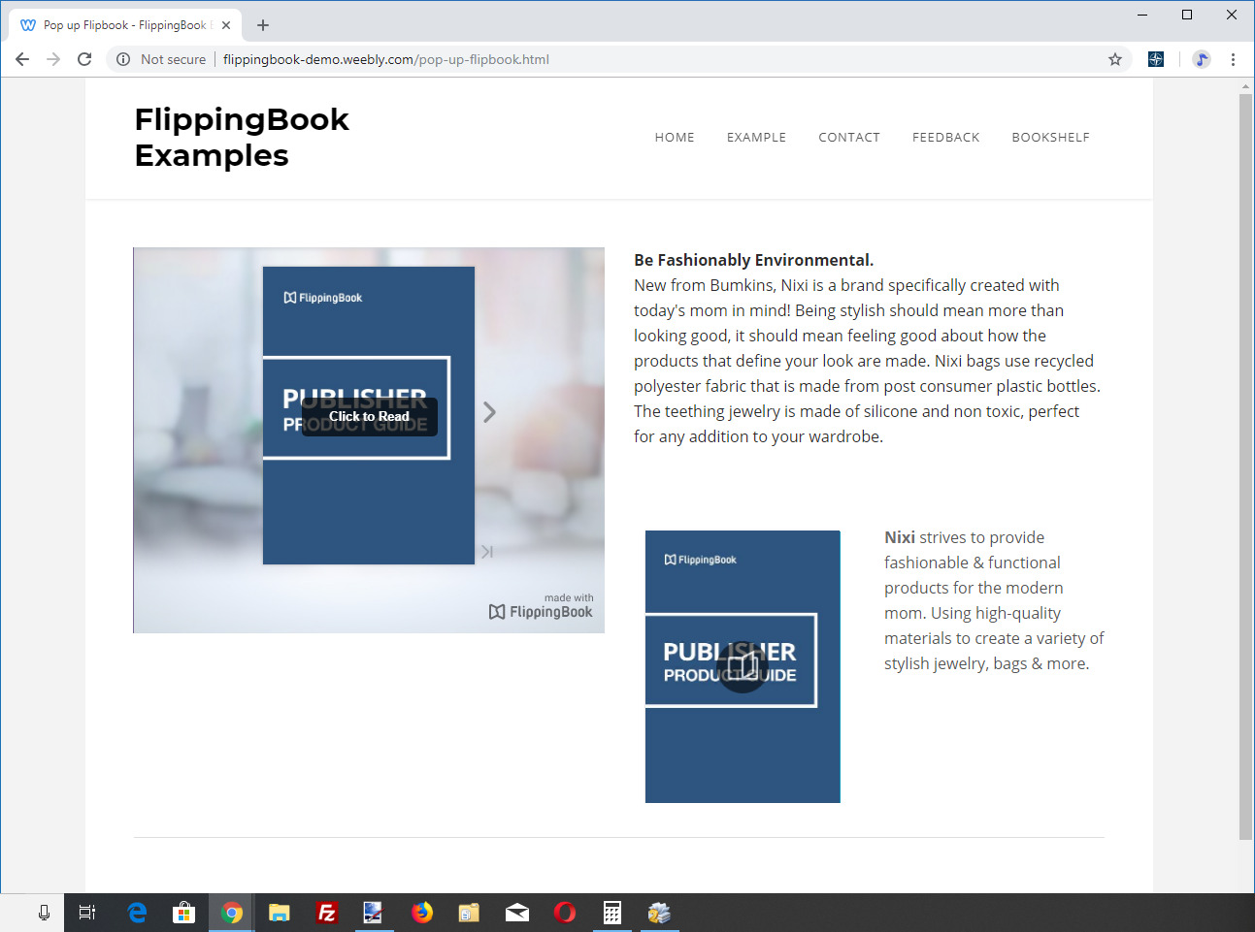Image resolution: width=1255 pixels, height=932 pixels.
Task: Open the FEEDBACK menu item
Action: [946, 138]
